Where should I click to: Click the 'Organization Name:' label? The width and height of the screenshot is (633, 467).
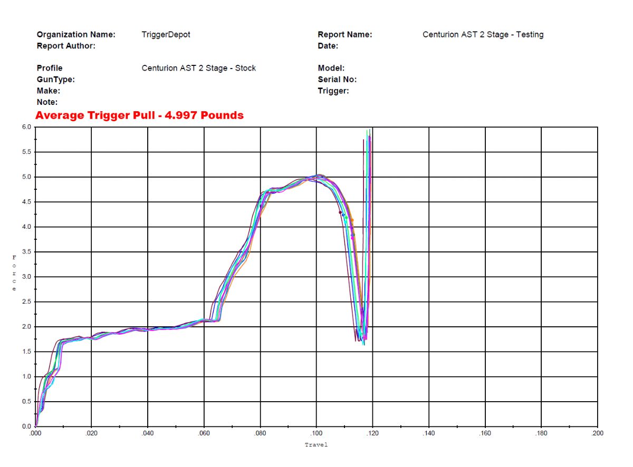[x=76, y=35]
